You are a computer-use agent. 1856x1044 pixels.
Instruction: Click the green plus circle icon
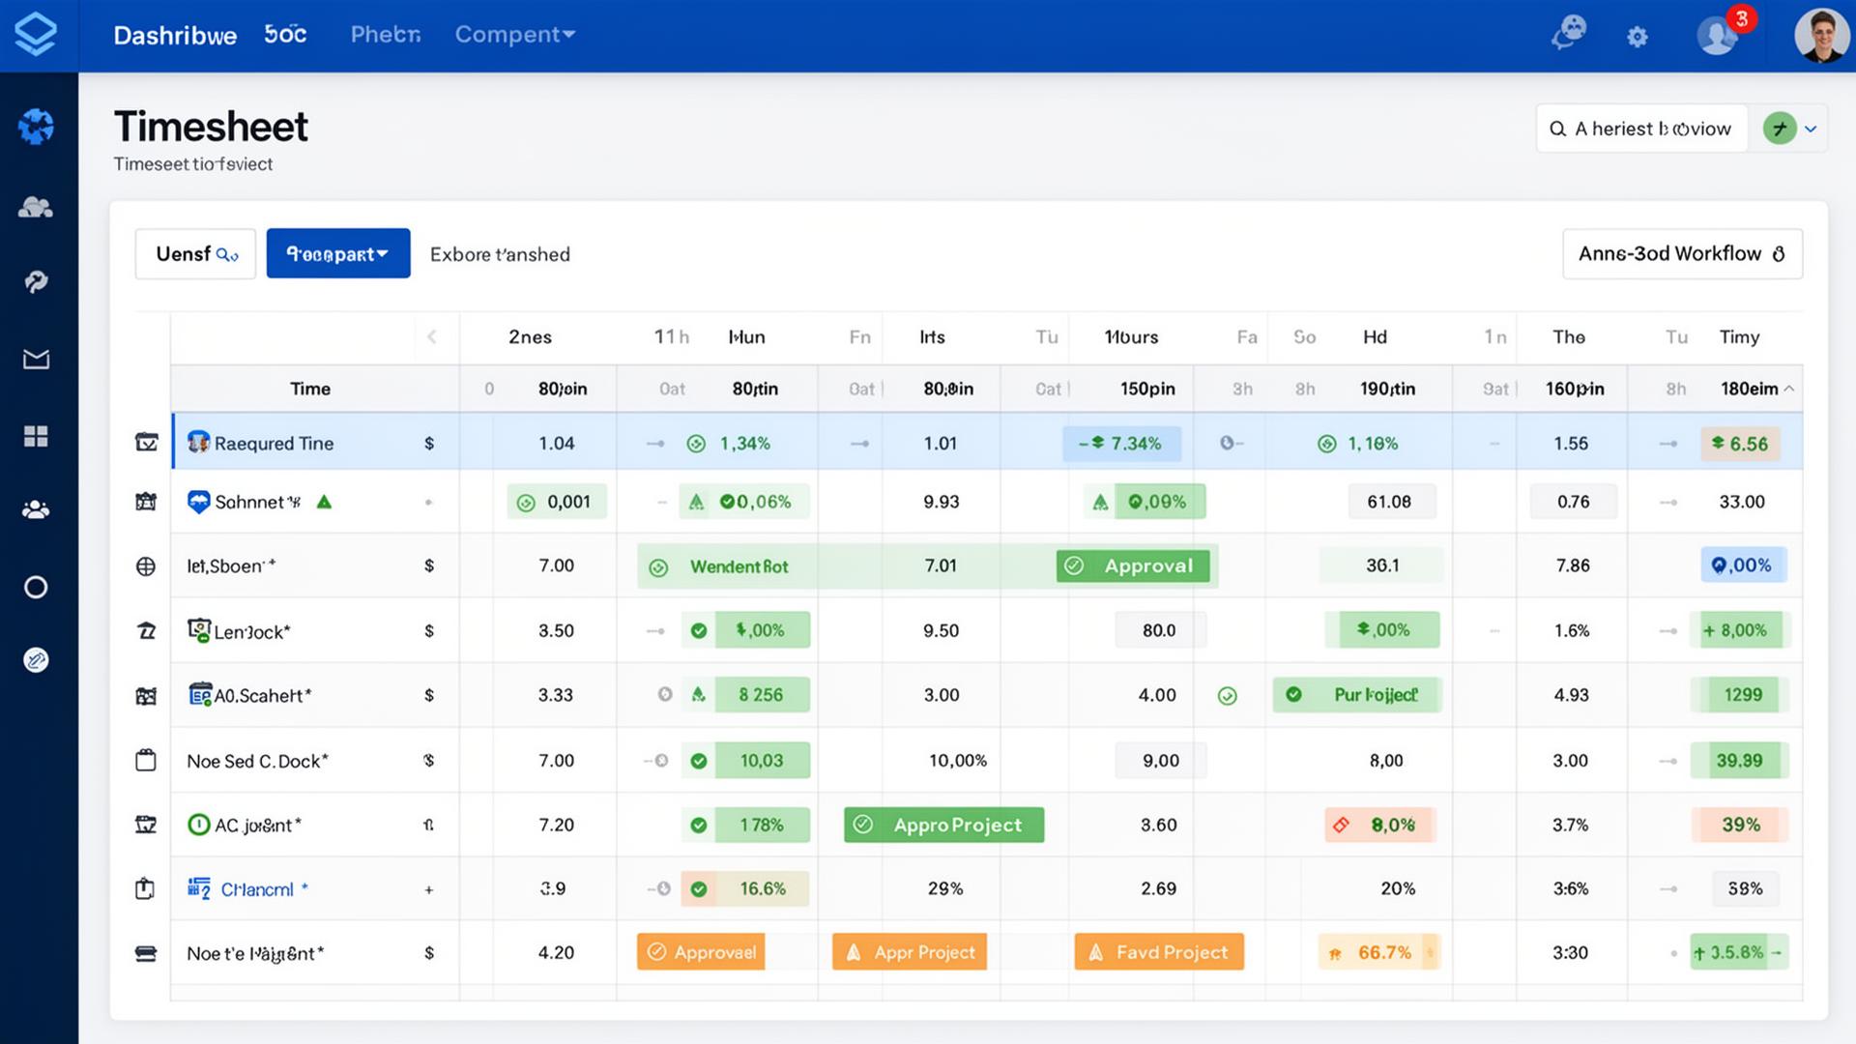pyautogui.click(x=1779, y=129)
